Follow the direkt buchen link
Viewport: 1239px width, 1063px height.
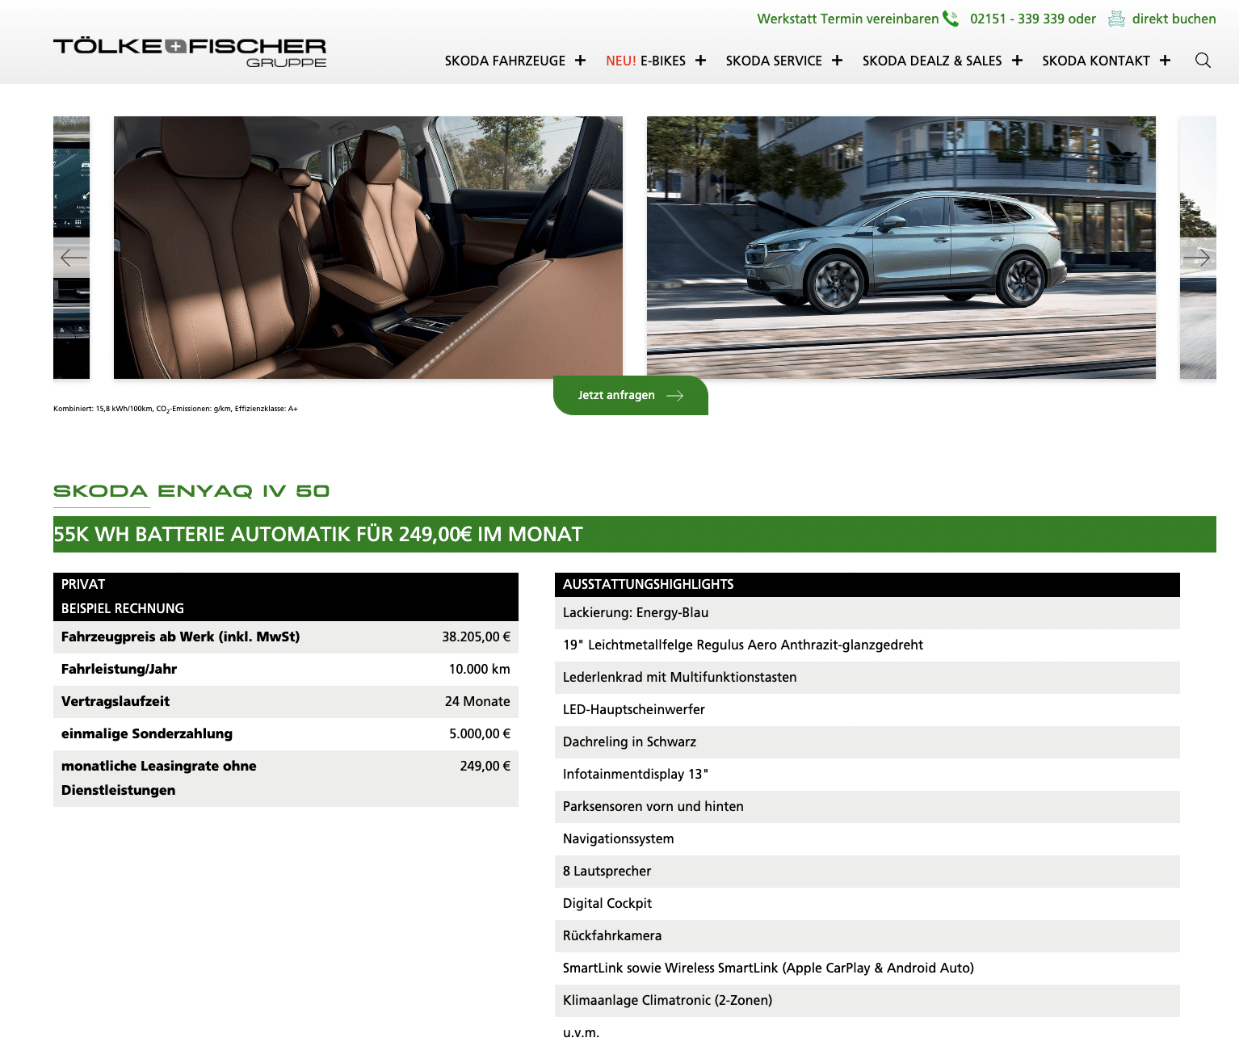coord(1174,19)
